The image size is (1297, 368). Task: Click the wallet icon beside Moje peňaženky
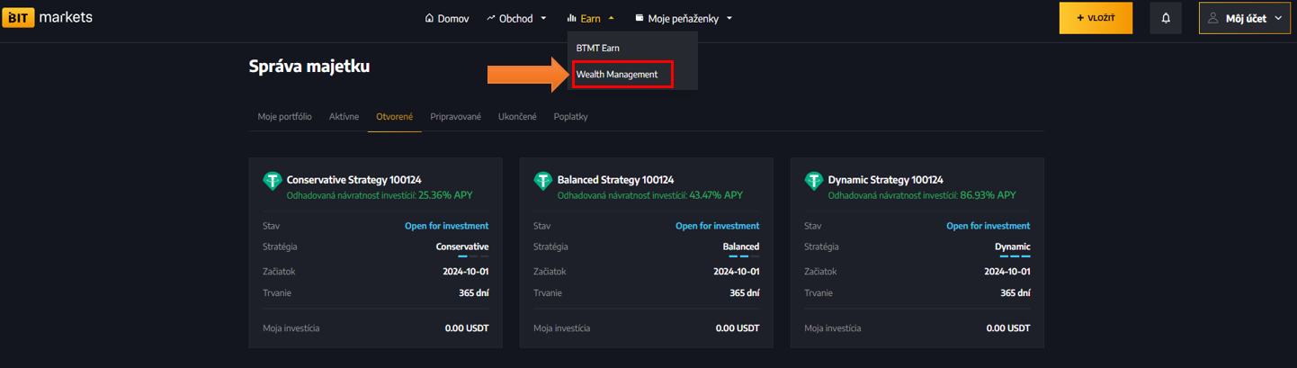tap(639, 18)
